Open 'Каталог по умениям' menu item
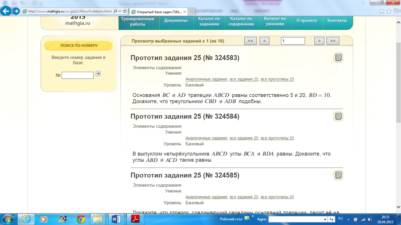 click(x=275, y=21)
